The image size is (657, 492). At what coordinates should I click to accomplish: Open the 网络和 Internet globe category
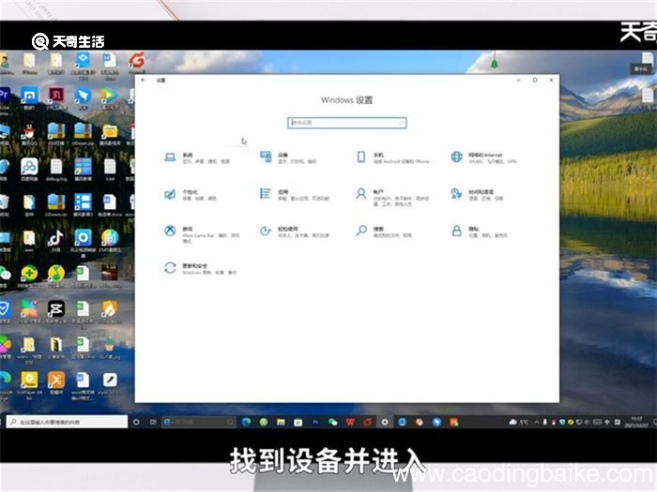coord(483,157)
